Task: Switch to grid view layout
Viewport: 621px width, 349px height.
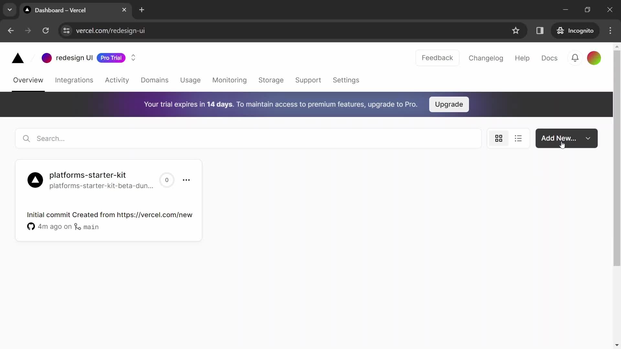Action: [x=499, y=138]
